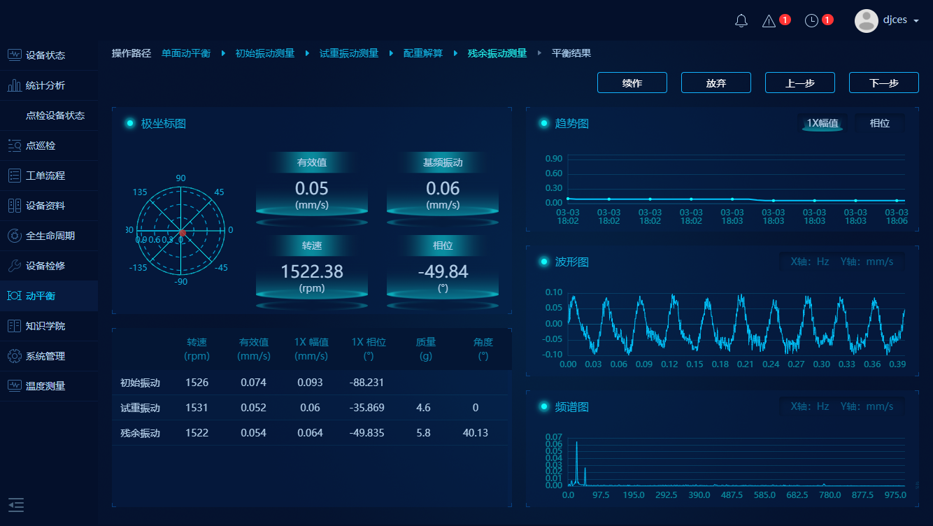Click spectrum Y轴 mm/s axis selector
Screen dimensions: 933x526
coord(867,406)
